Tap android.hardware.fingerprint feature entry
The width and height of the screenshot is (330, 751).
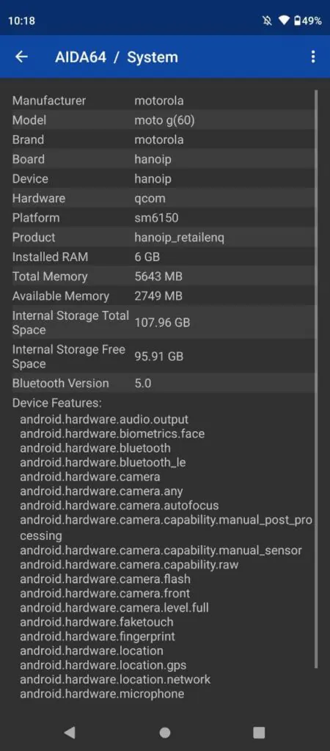pos(98,637)
